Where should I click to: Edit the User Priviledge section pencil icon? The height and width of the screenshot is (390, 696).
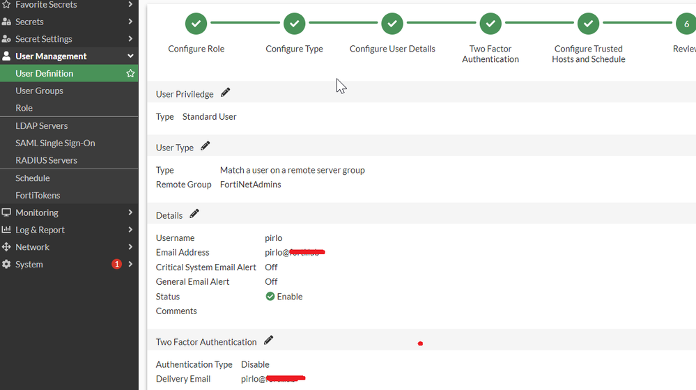225,93
